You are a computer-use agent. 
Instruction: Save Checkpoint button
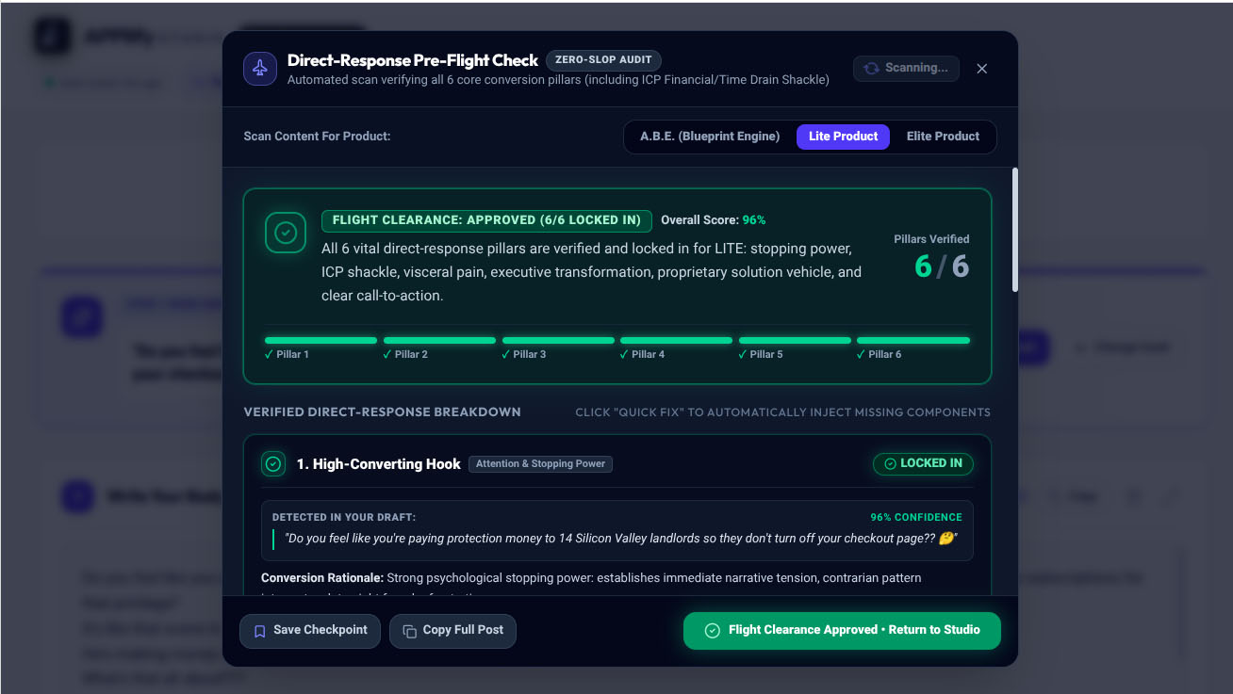coord(310,631)
